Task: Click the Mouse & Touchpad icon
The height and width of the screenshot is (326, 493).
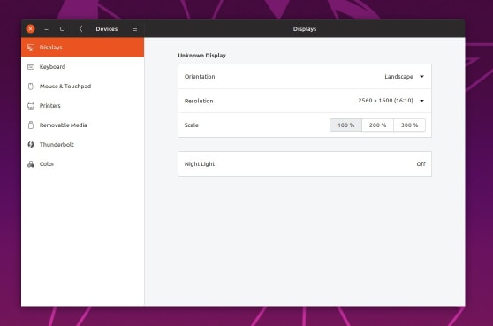Action: point(31,86)
